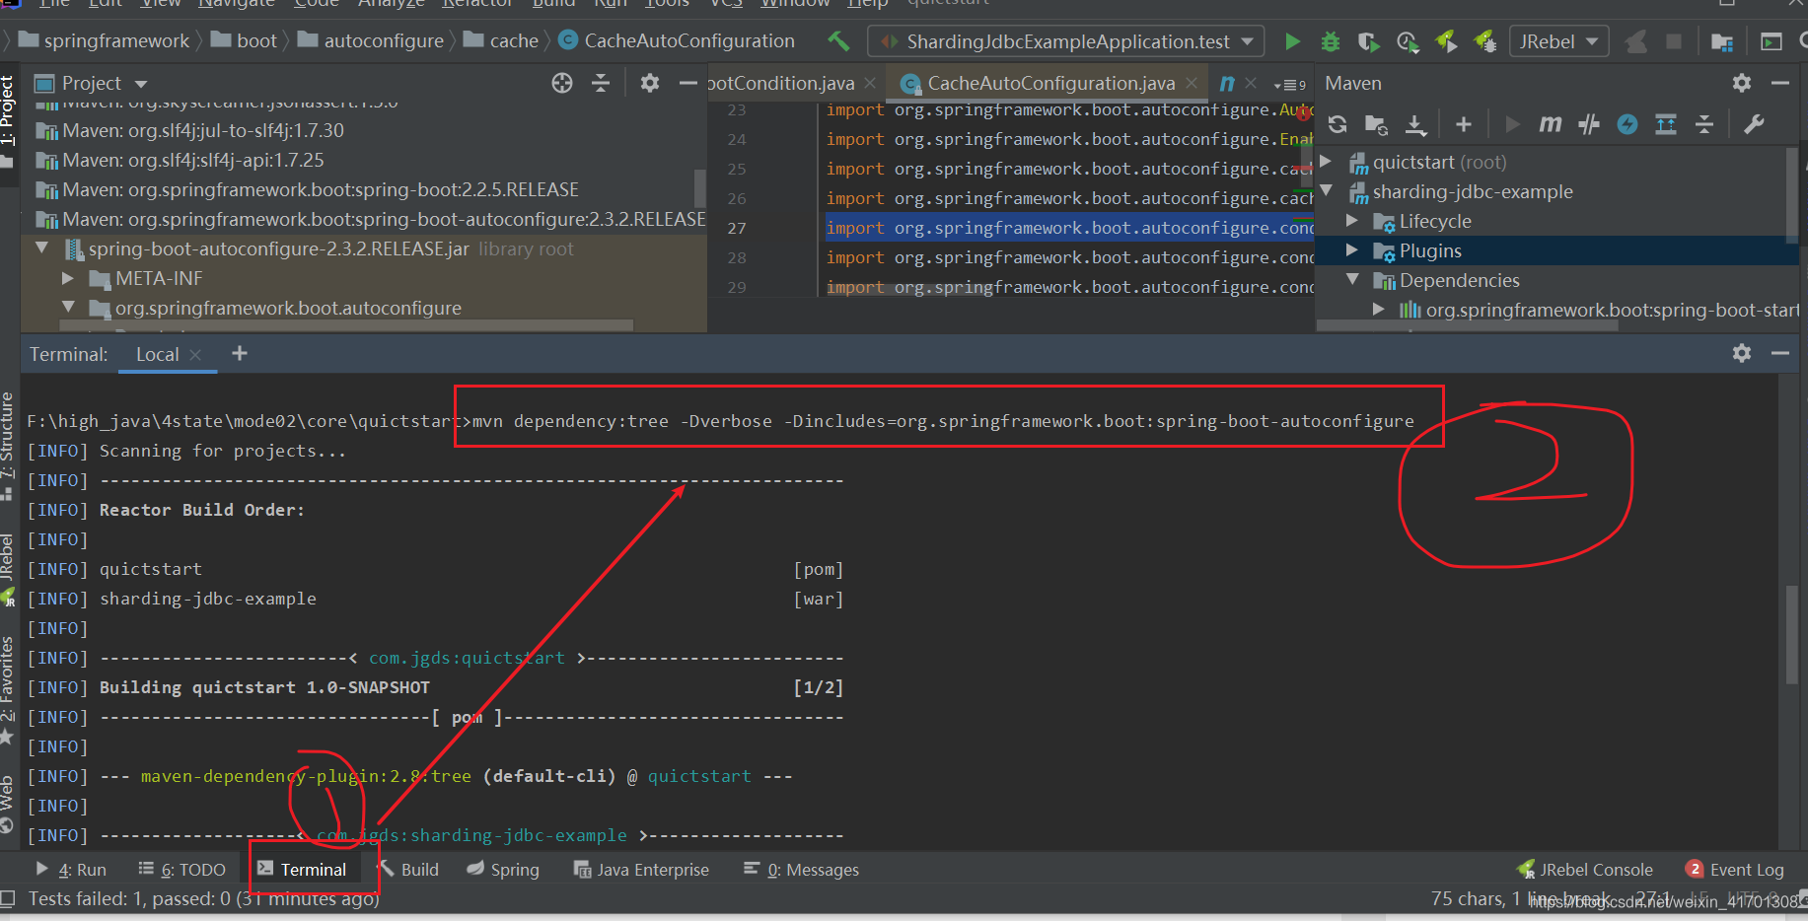Screen dimensions: 1808x921
Task: Add a new terminal session tab
Action: 240,353
